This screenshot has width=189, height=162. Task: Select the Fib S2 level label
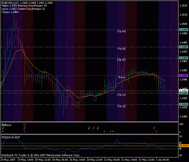tap(122, 106)
